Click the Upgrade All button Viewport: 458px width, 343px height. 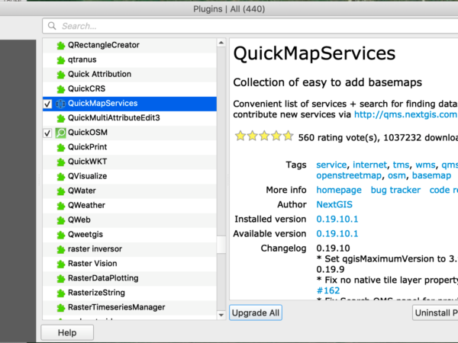pyautogui.click(x=256, y=313)
